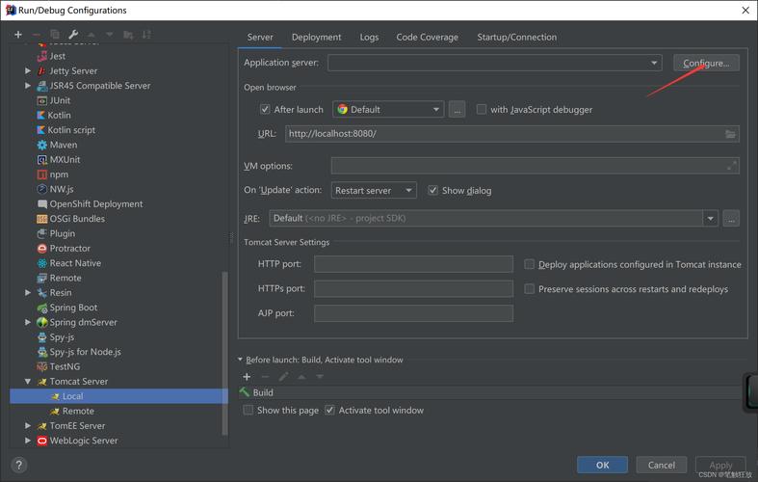Open help via question mark icon
Screen dimensions: 758x482
18,465
